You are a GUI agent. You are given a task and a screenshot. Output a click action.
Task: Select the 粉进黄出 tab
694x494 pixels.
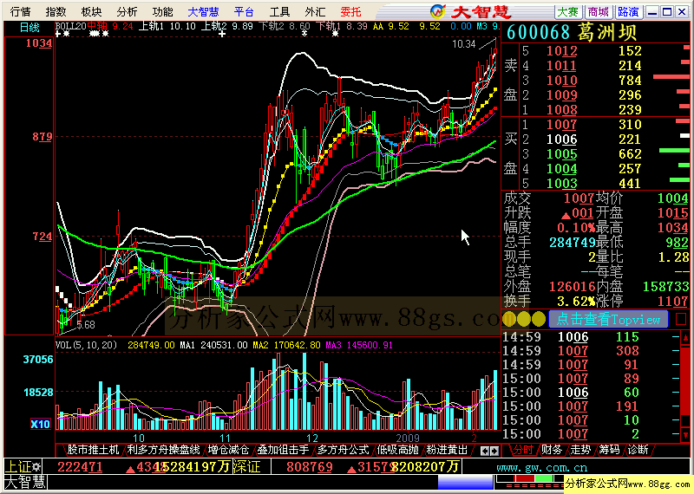pyautogui.click(x=447, y=450)
